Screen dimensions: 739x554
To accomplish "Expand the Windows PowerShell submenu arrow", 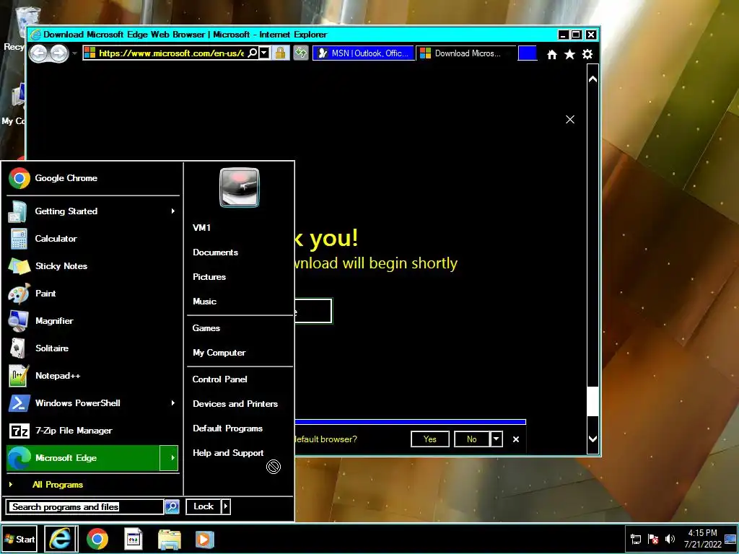I will click(x=173, y=403).
